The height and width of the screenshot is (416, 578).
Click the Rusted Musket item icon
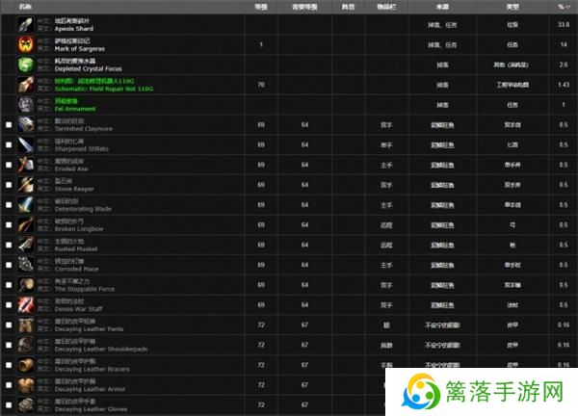coord(26,245)
